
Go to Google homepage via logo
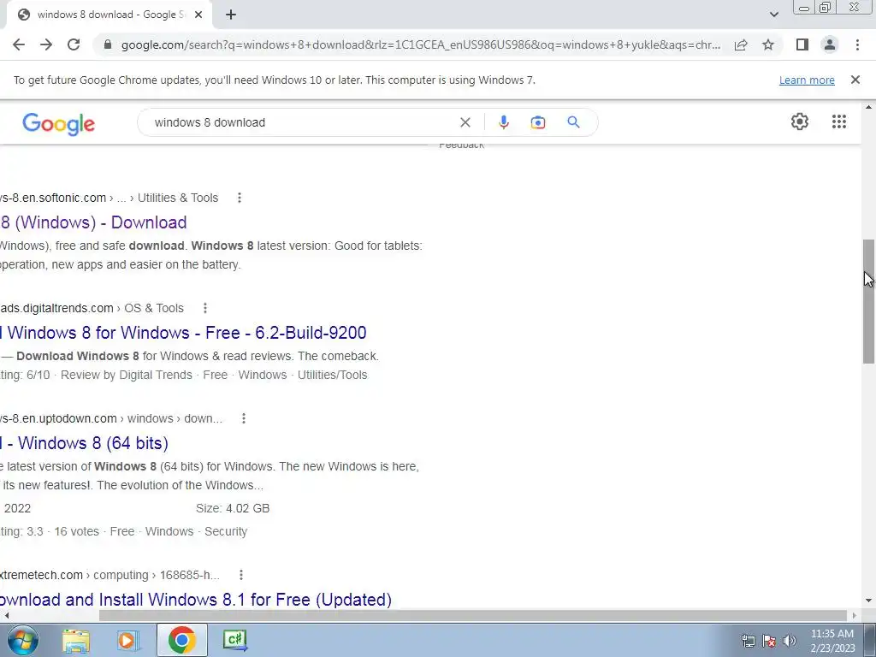[59, 123]
